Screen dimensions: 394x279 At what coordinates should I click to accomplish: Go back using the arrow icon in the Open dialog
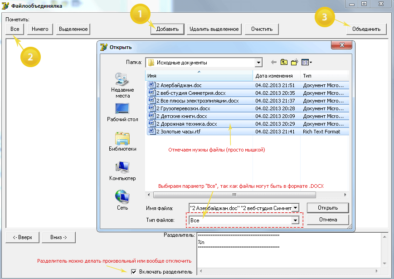pyautogui.click(x=274, y=62)
